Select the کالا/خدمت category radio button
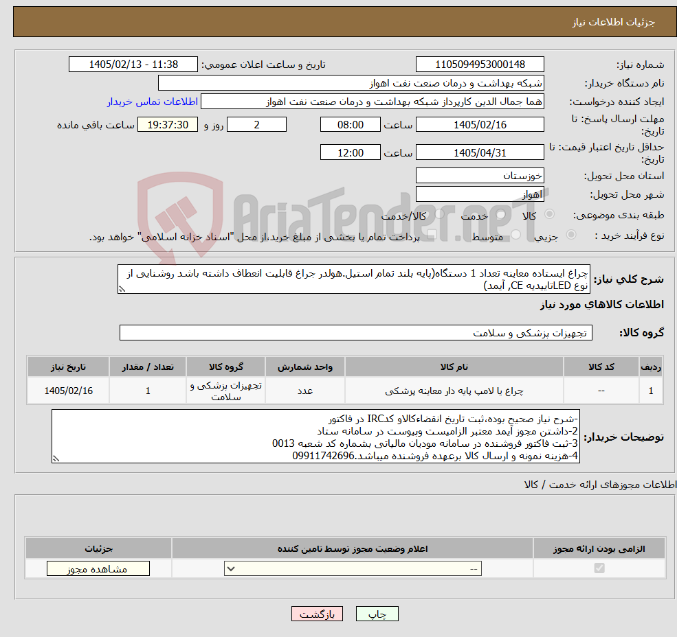 [x=439, y=214]
